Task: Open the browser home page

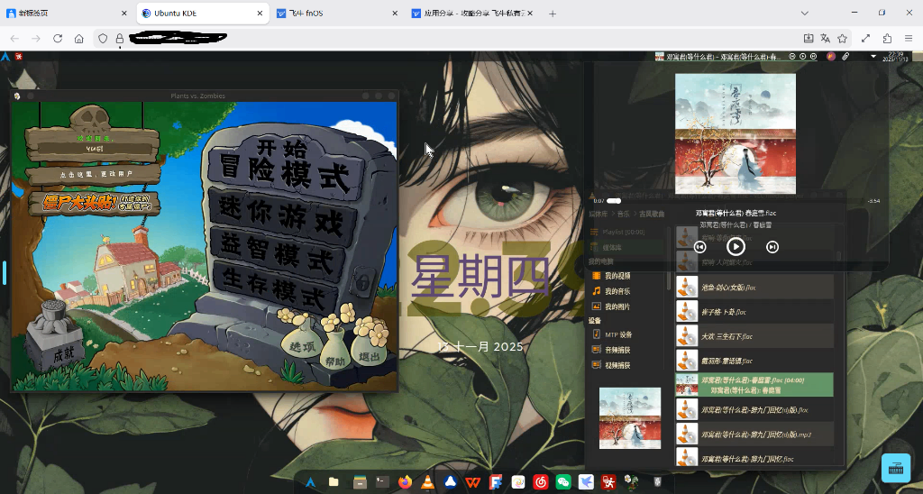Action: 79,38
